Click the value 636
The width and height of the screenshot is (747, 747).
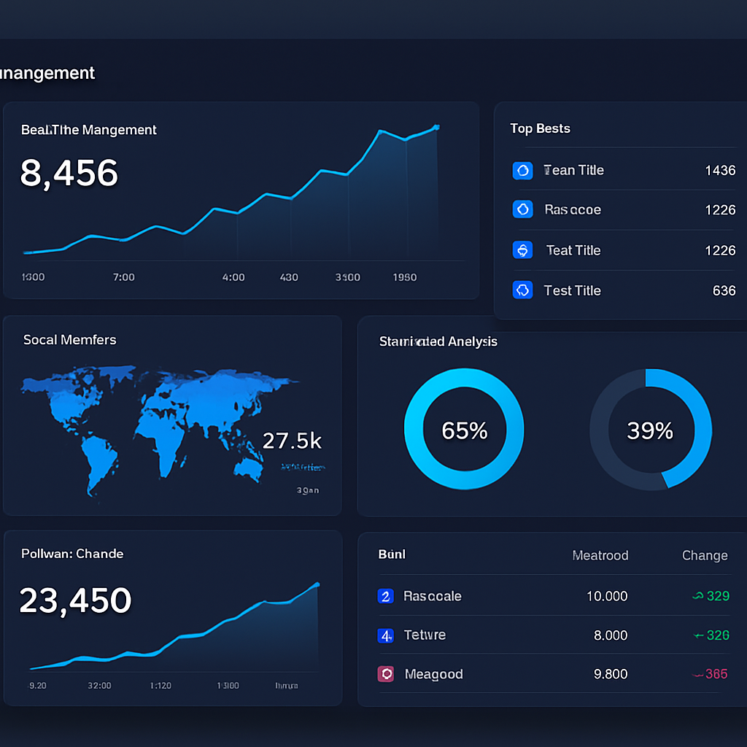point(724,290)
